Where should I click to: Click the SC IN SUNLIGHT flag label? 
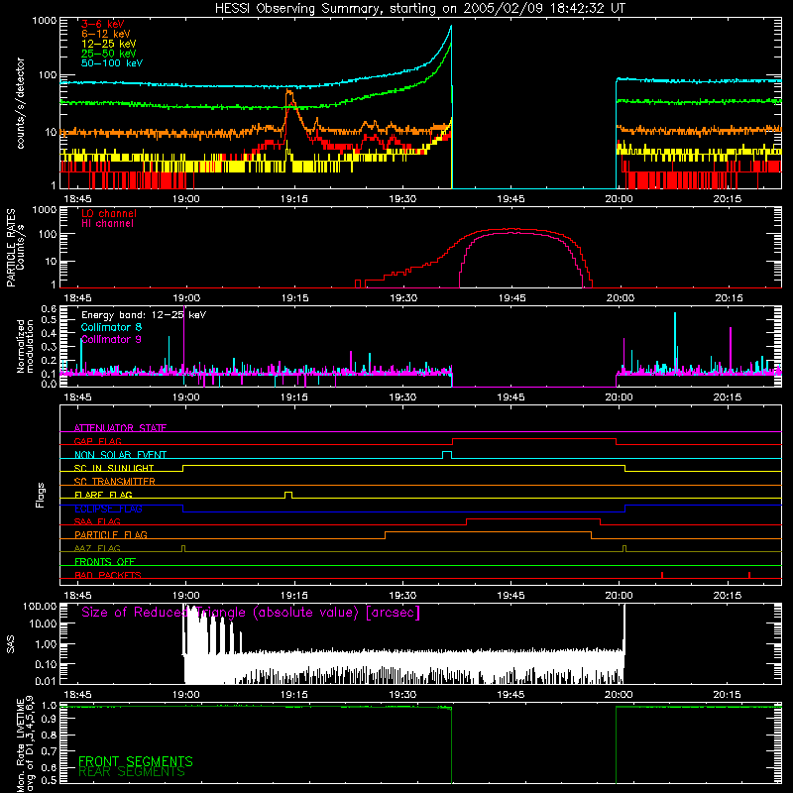[114, 468]
